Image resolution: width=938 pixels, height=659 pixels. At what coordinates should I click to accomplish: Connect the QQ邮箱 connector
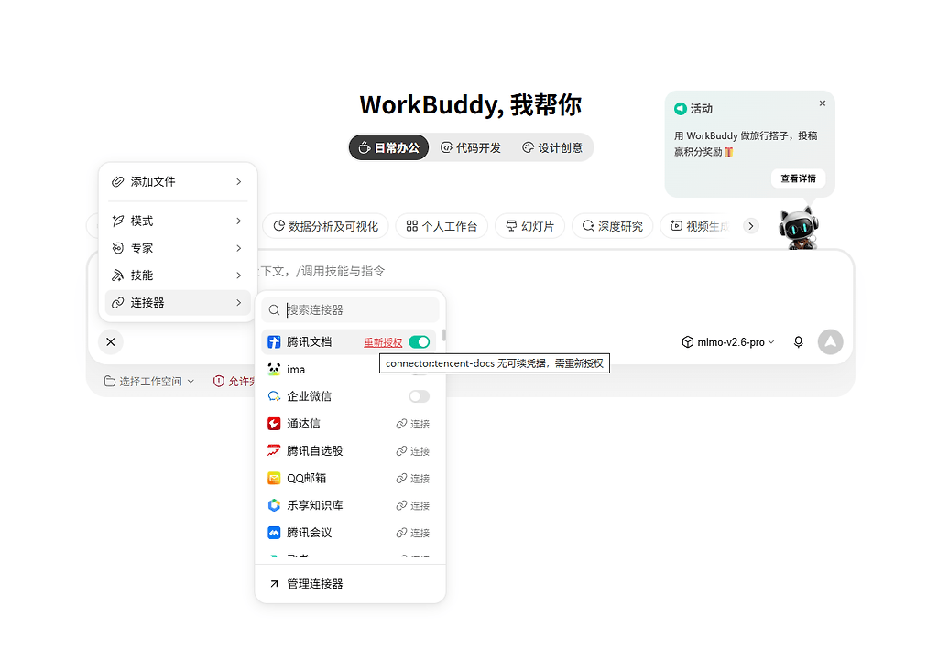413,479
